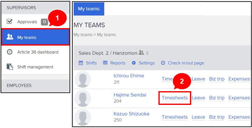Click the Reports table icon

pyautogui.click(x=105, y=63)
